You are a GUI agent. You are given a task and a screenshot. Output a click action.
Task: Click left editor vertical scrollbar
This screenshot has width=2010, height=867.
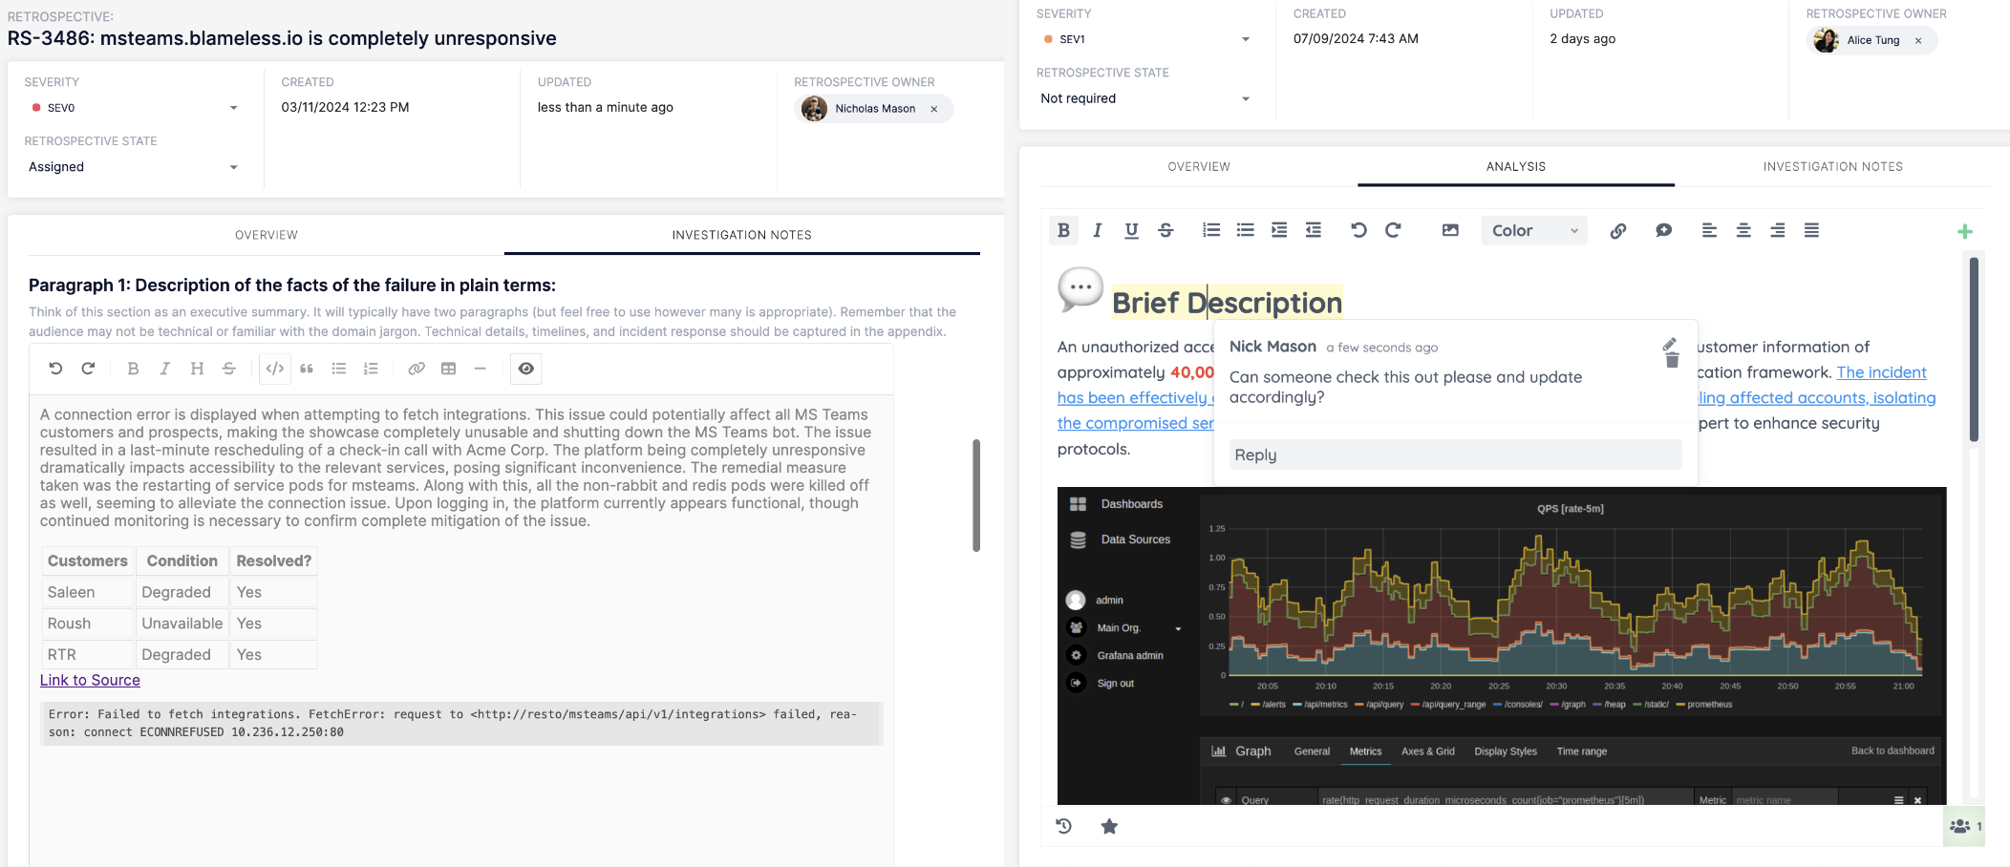point(976,496)
